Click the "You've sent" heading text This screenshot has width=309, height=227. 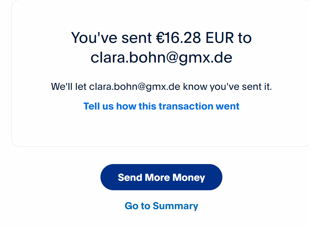111,38
